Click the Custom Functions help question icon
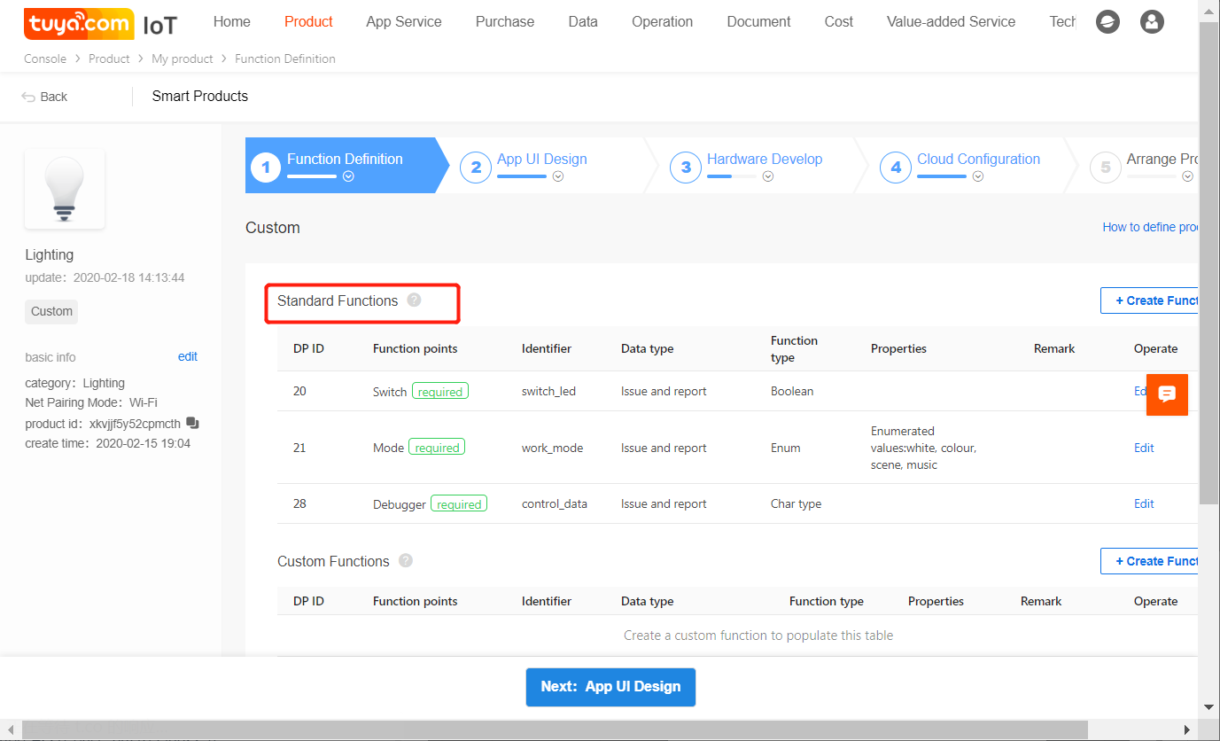 406,560
